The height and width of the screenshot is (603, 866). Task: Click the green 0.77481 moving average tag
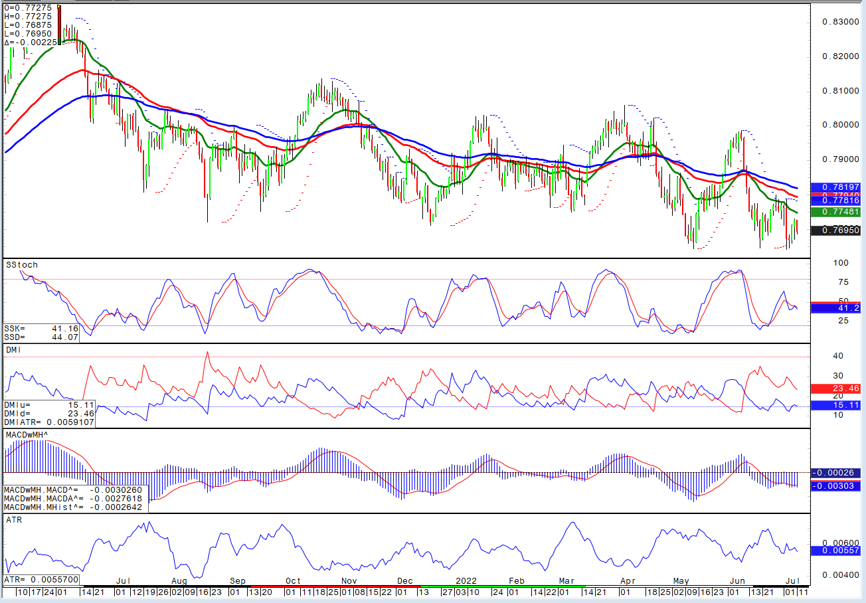click(x=837, y=211)
